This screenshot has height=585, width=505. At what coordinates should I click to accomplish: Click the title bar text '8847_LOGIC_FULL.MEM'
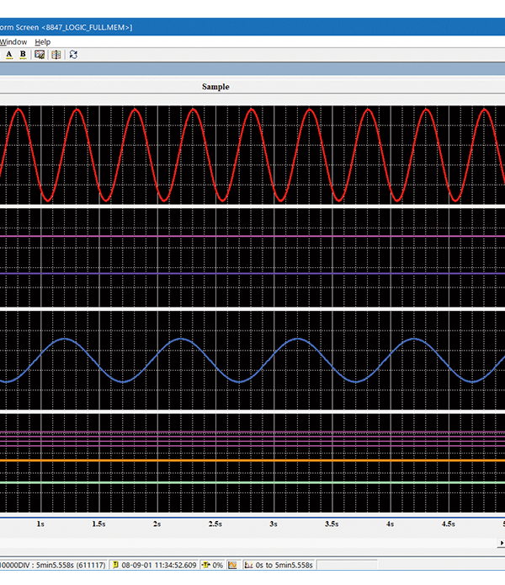[87, 27]
